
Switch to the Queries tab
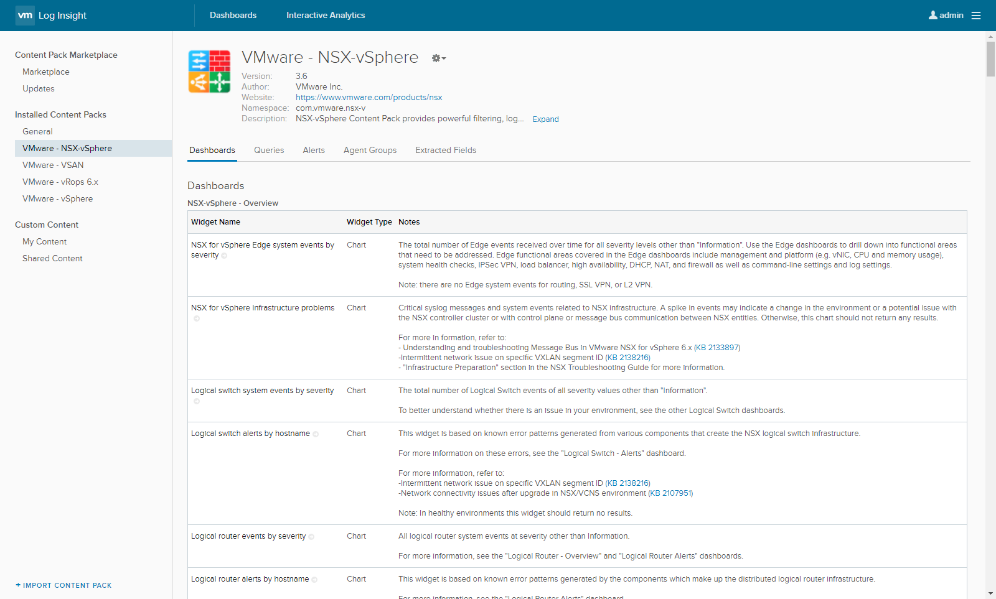(269, 151)
